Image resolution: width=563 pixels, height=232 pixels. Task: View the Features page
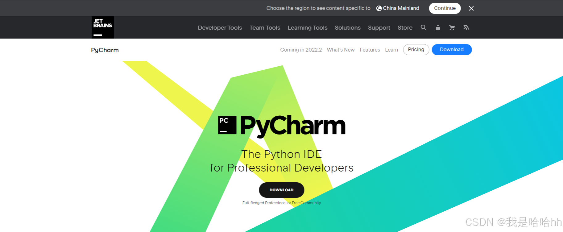370,50
